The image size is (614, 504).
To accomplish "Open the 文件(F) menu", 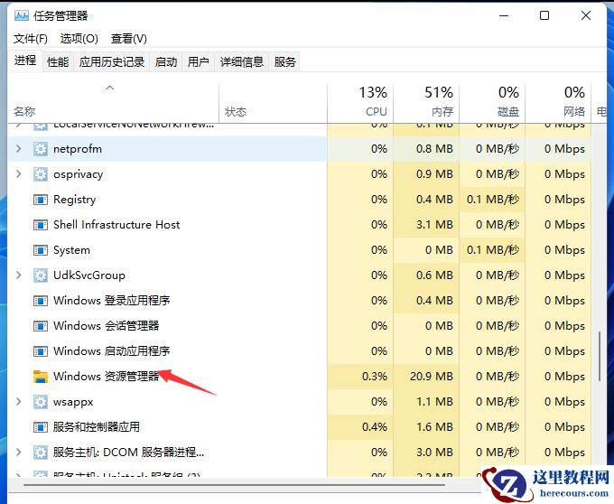I will click(x=31, y=38).
